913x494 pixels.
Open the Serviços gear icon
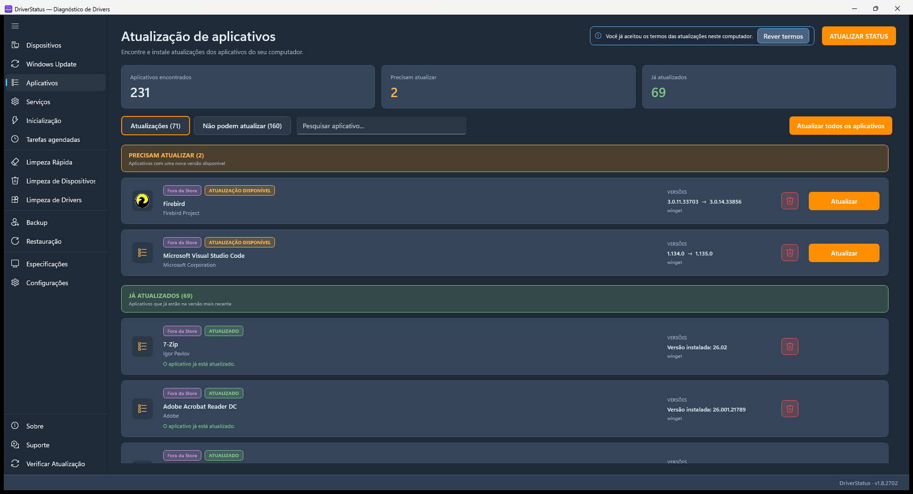pyautogui.click(x=15, y=102)
